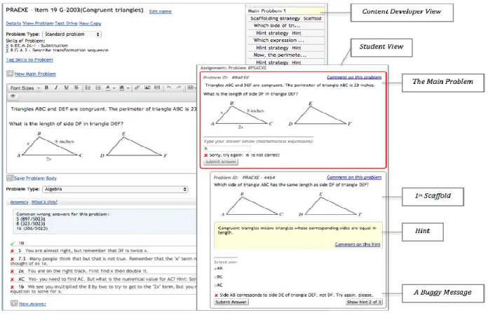
Task: Click the main problem answer input field
Action: (227, 148)
